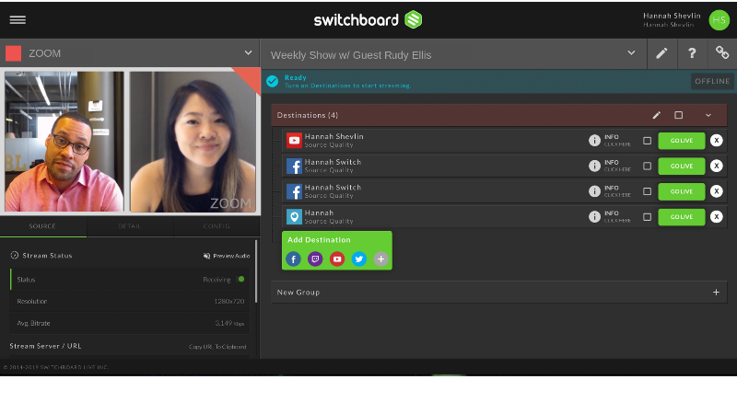
Task: Toggle the select-all checkbox in Destinations header
Action: [679, 115]
